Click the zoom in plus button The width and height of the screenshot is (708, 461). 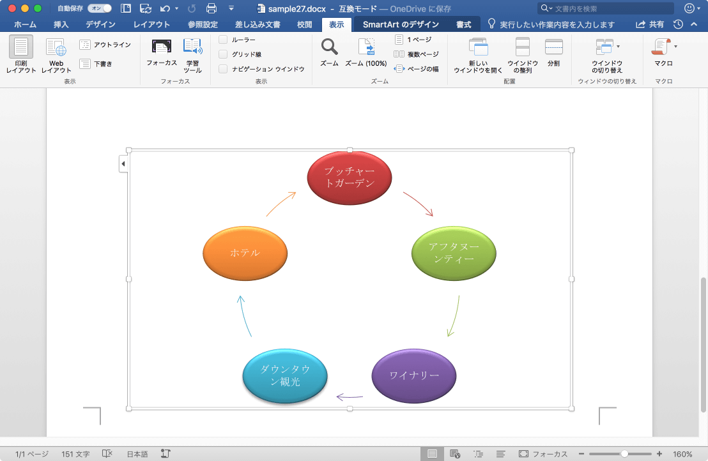coord(659,454)
